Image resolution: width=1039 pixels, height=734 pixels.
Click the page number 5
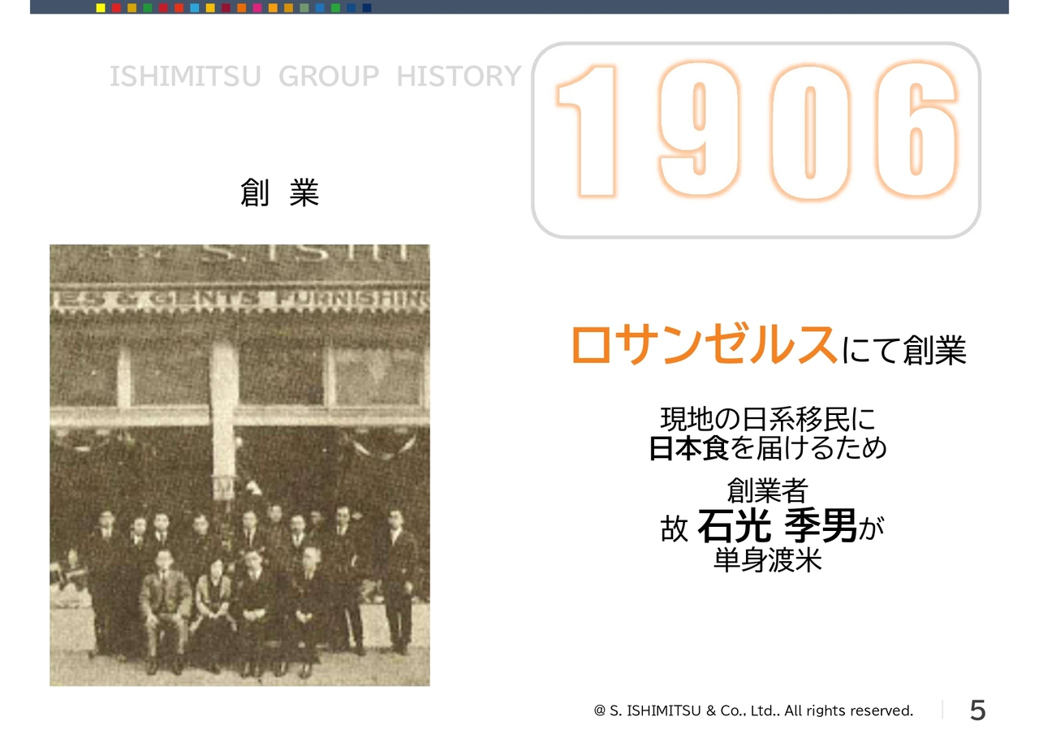[x=978, y=710]
